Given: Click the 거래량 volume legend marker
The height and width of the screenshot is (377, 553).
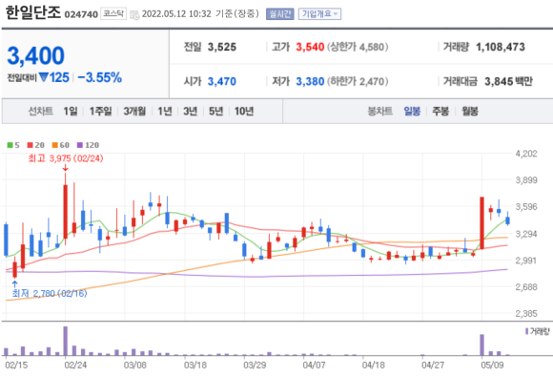Looking at the screenshot, I should pos(527,331).
